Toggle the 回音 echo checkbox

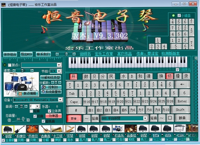(35, 116)
